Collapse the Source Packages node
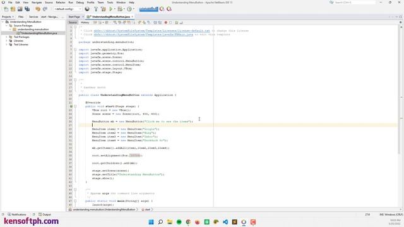 tap(6, 26)
